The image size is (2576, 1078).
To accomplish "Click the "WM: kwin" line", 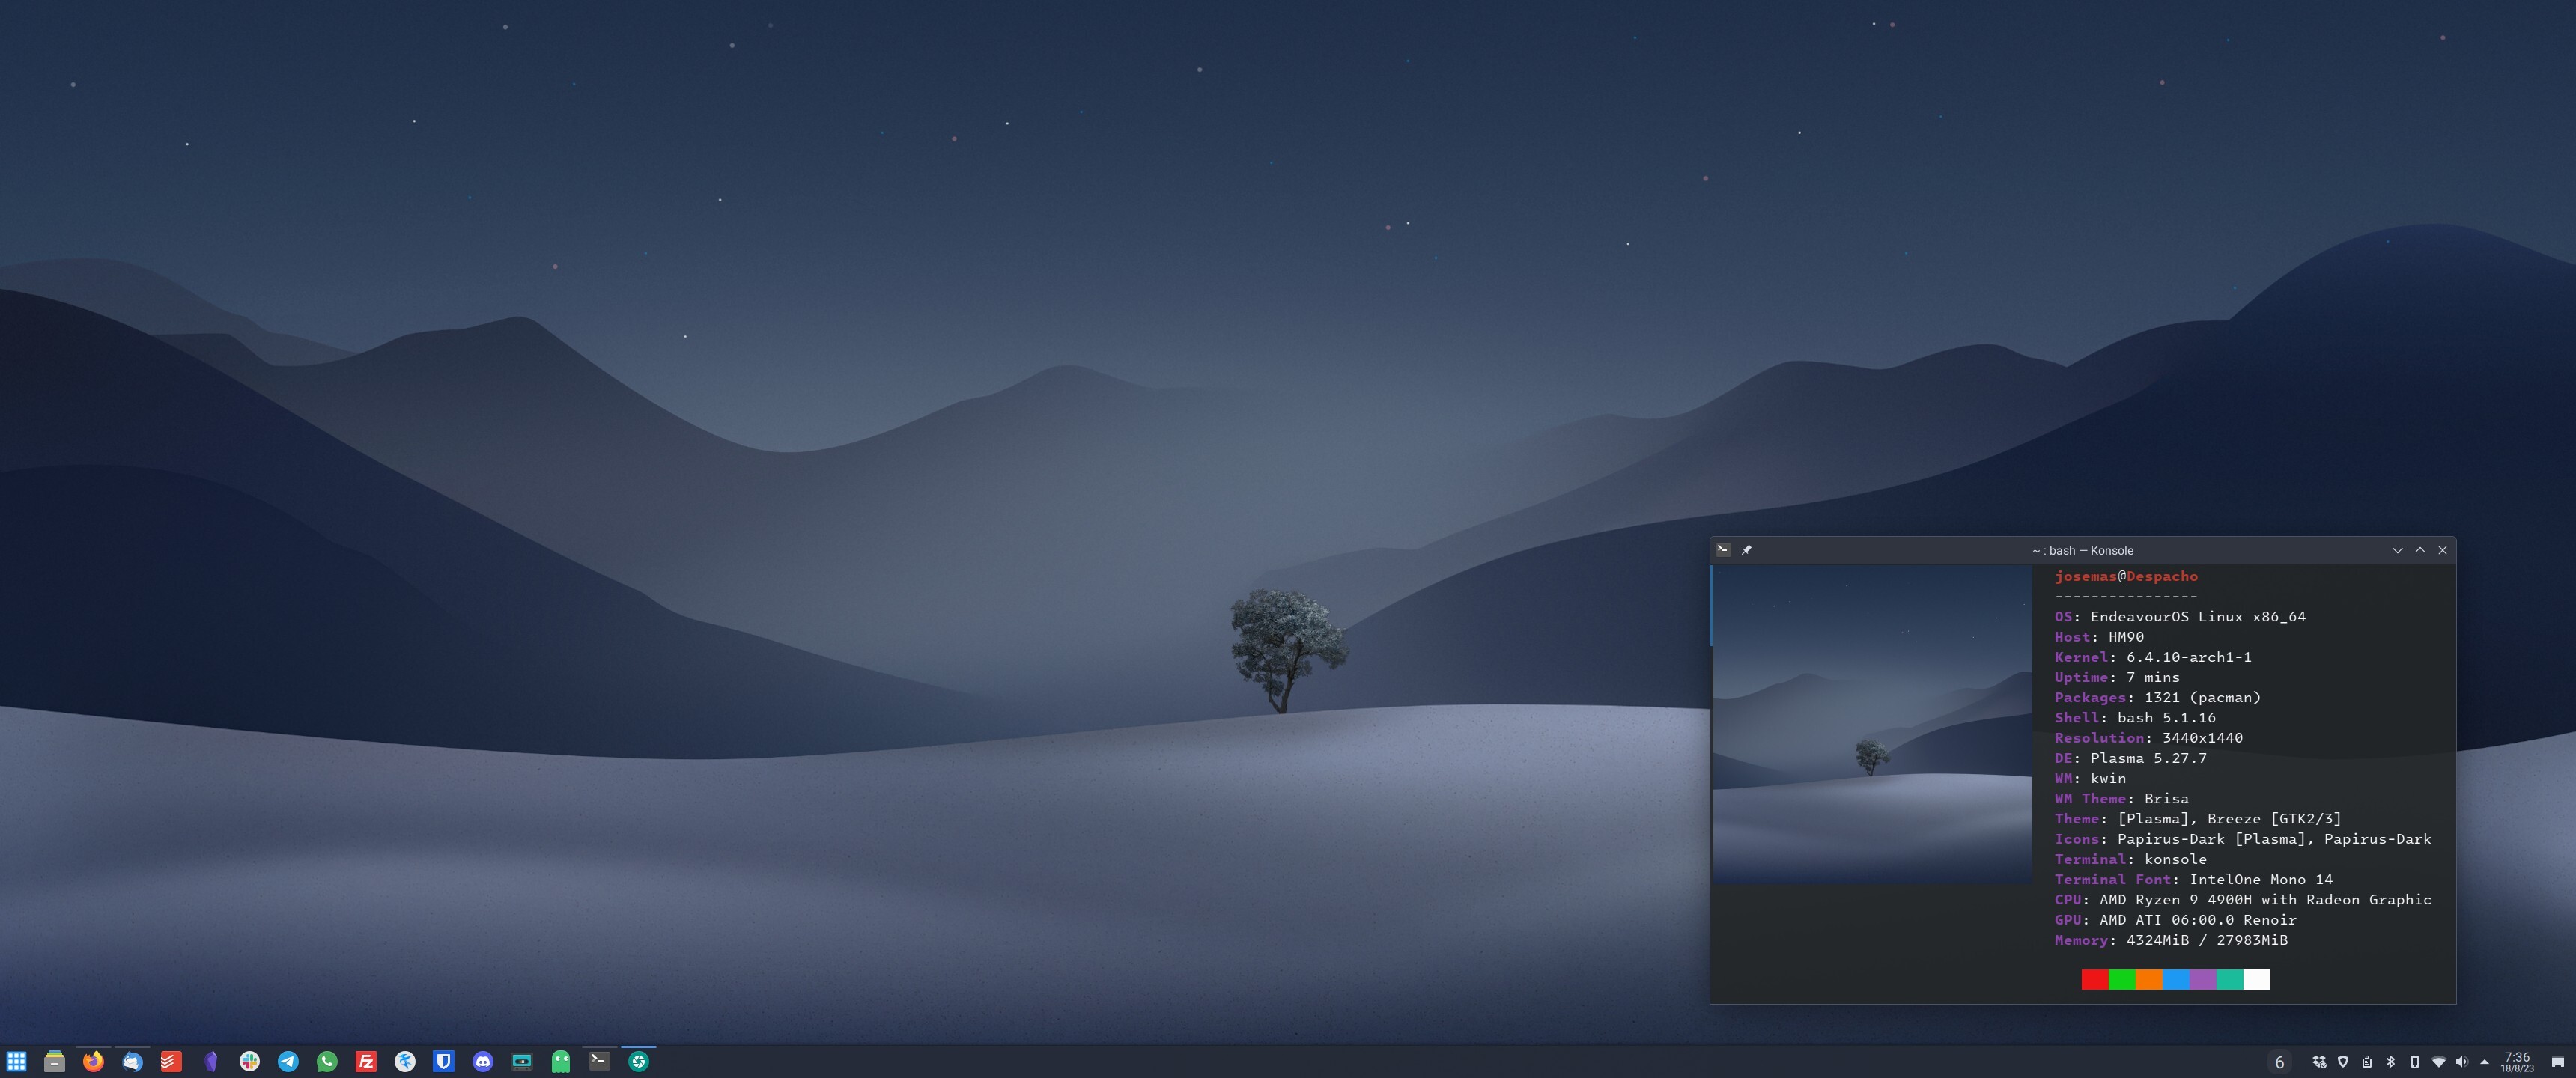I will pos(2090,778).
